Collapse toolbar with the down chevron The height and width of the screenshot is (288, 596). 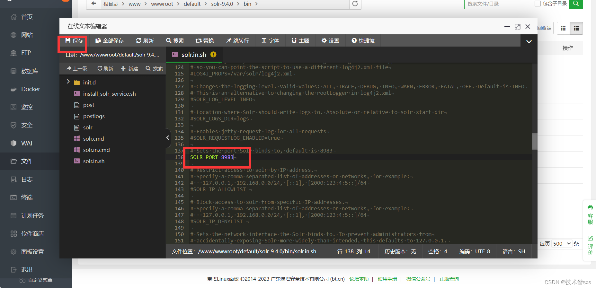(529, 41)
